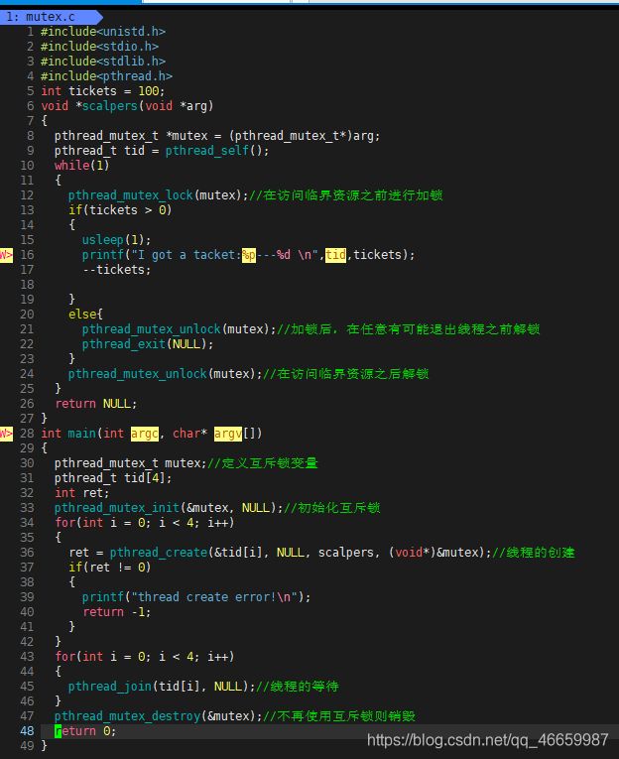Place cursor on #include<unistd.h>

pyautogui.click(x=103, y=32)
